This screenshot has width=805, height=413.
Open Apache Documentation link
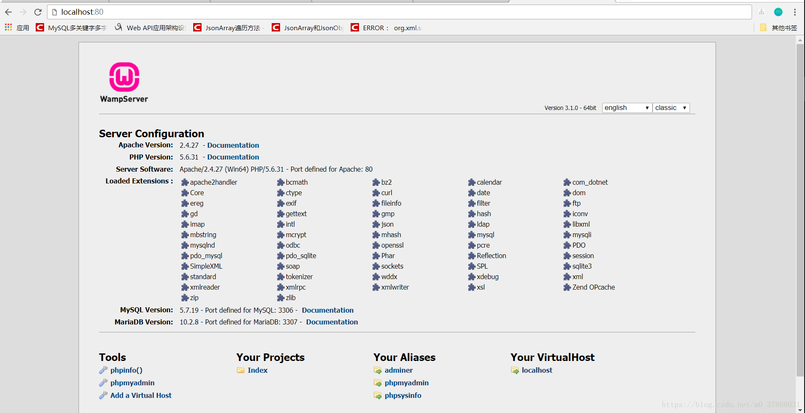point(233,145)
